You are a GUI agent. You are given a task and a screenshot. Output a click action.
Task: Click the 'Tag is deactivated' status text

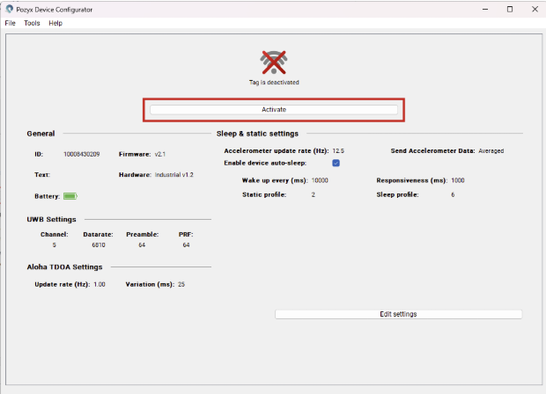pyautogui.click(x=274, y=83)
